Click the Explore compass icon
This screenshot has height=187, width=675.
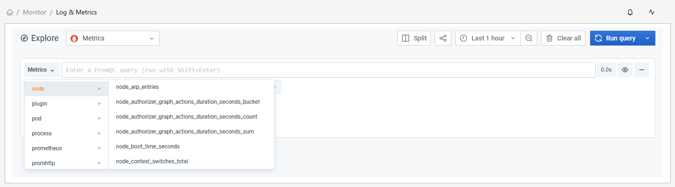24,38
